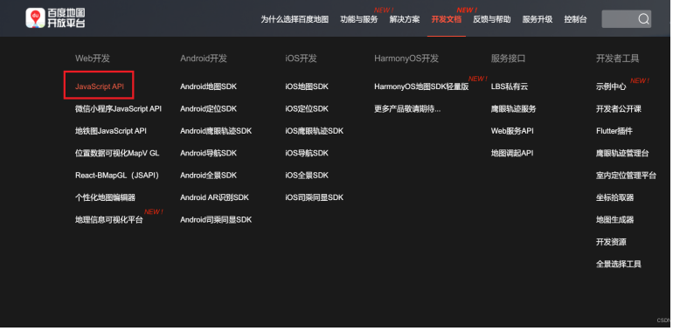Screen dimensions: 673x331
Task: Open 地图调起API link
Action: coord(512,153)
